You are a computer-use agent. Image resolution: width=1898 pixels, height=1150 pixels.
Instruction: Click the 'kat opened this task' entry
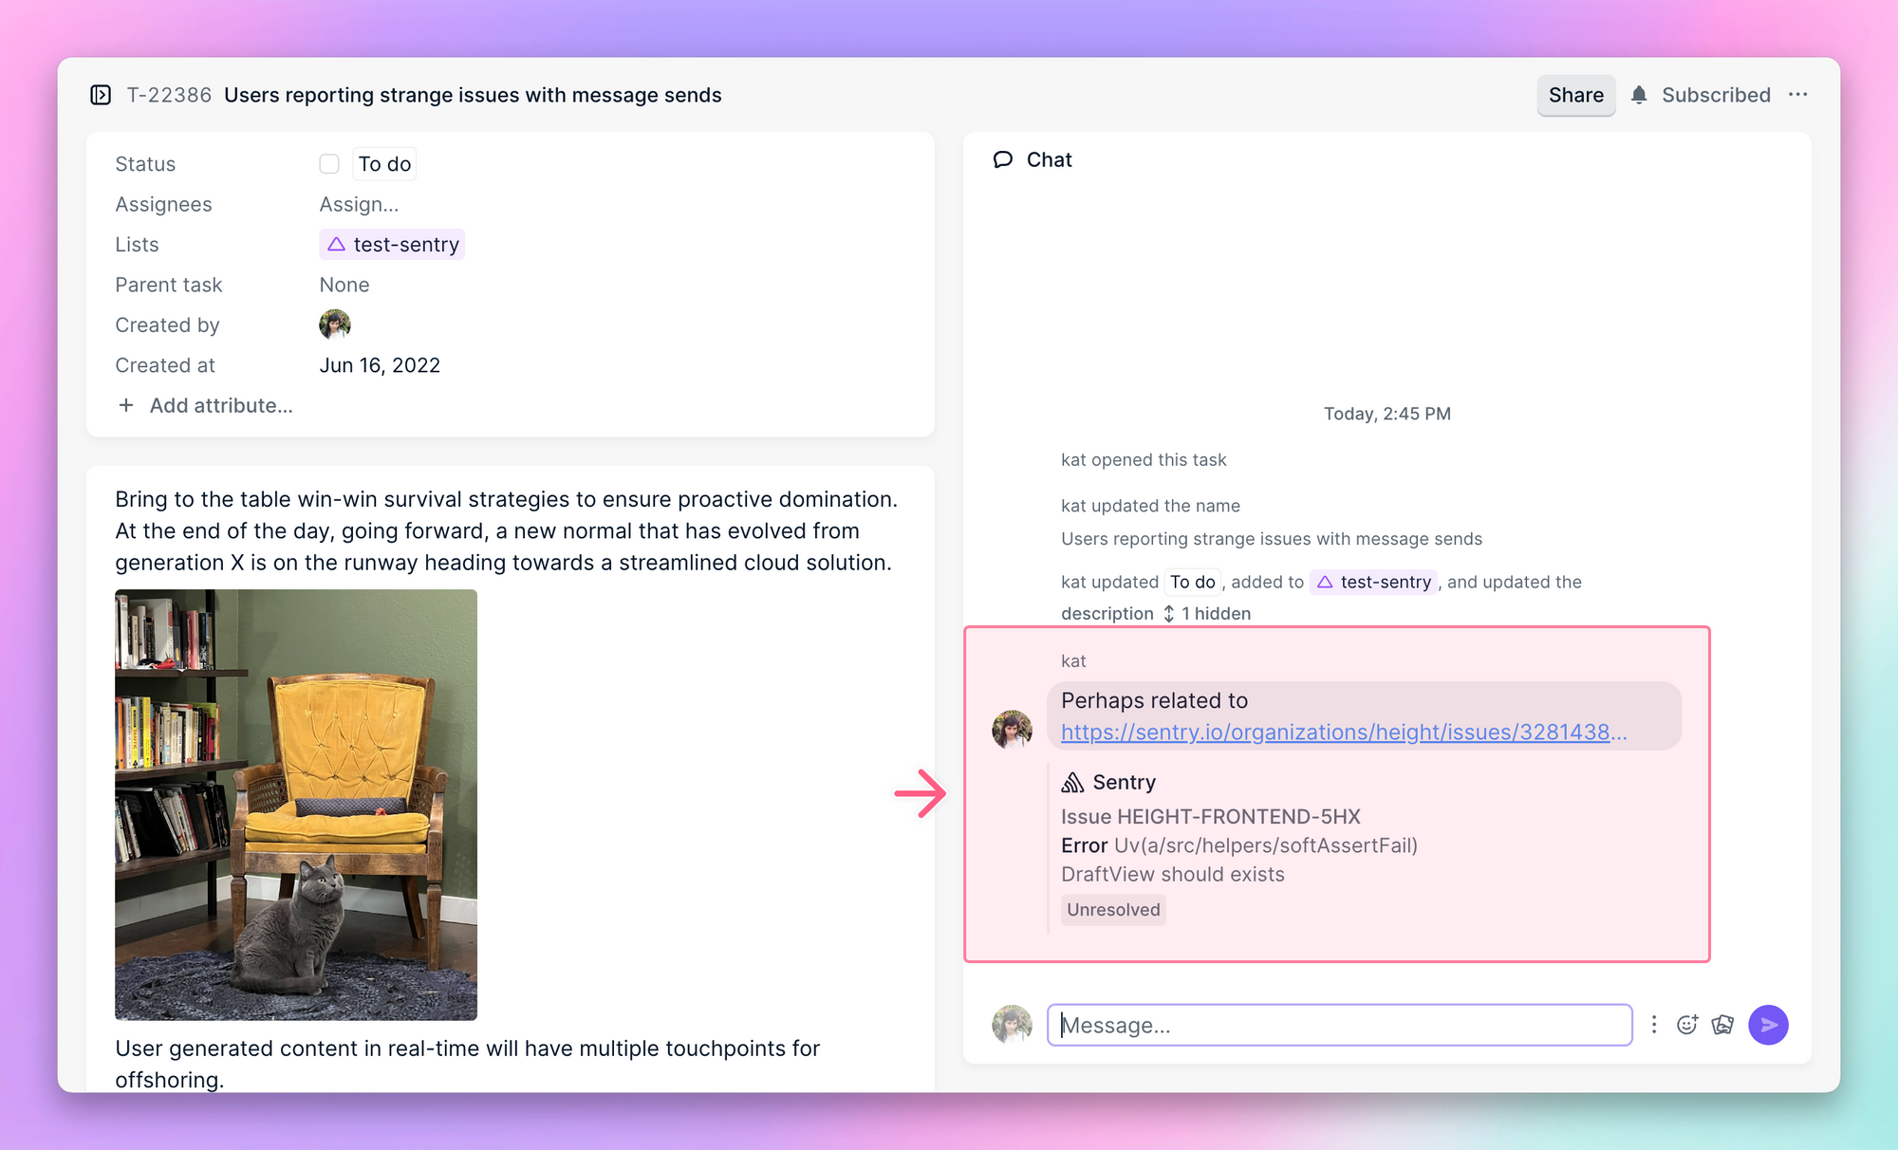click(x=1144, y=459)
